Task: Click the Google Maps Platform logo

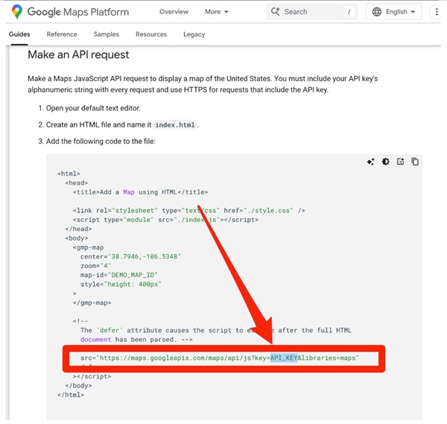Action: 70,12
